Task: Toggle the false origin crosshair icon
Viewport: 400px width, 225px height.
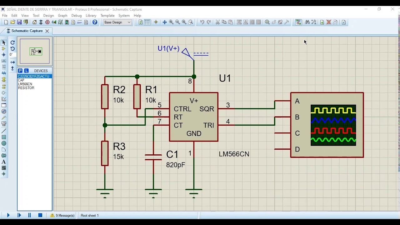Action: click(x=156, y=22)
